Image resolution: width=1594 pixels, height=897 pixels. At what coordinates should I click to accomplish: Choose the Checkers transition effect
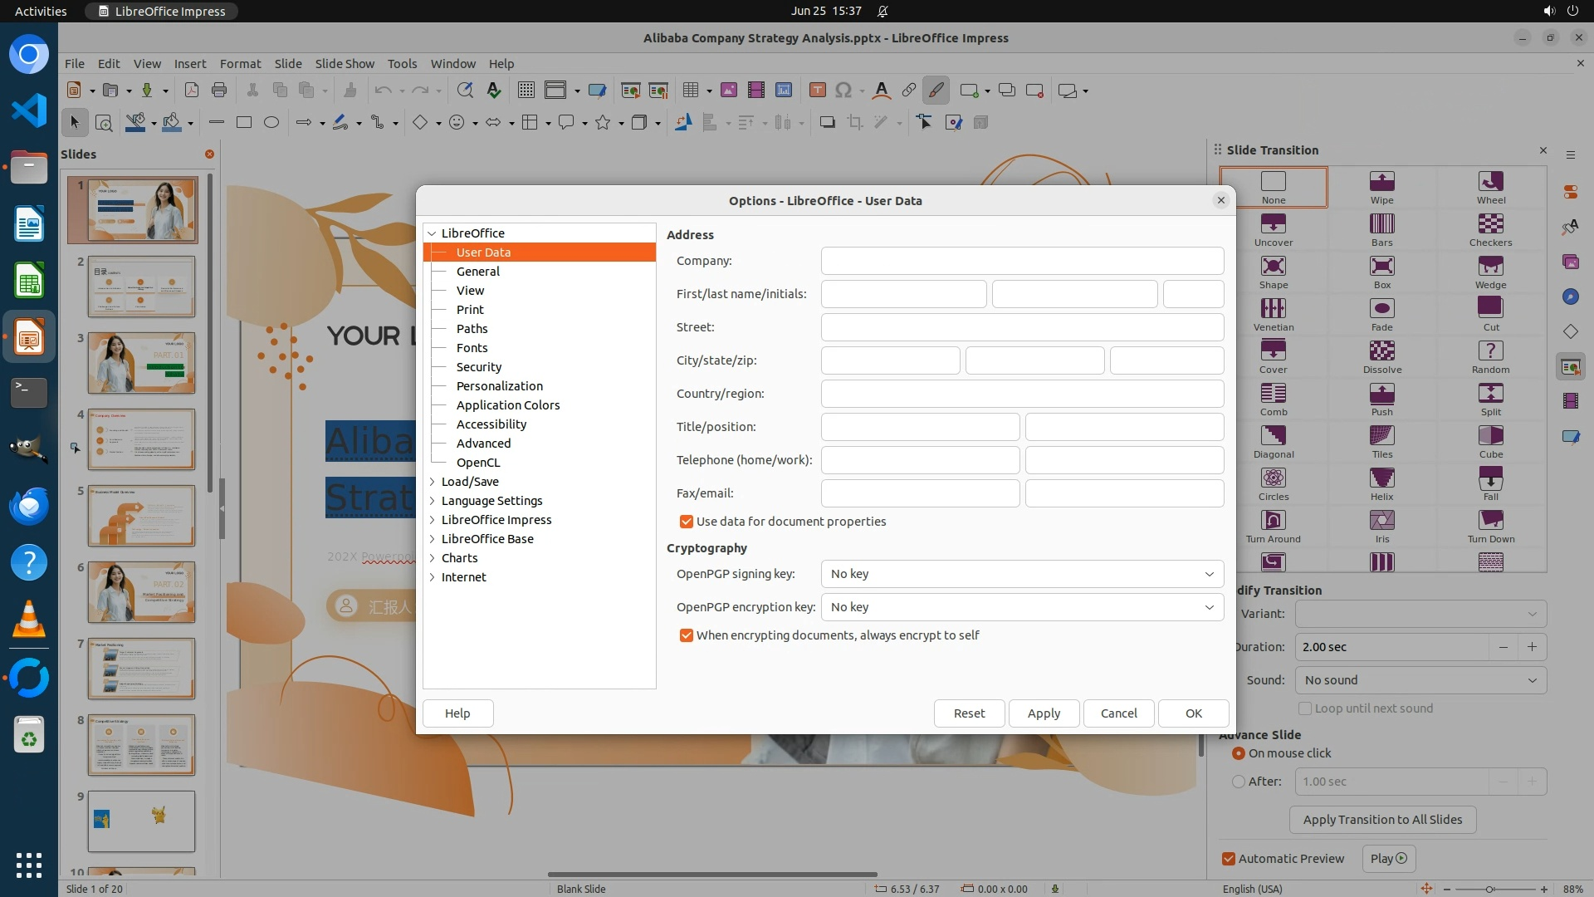tap(1490, 224)
